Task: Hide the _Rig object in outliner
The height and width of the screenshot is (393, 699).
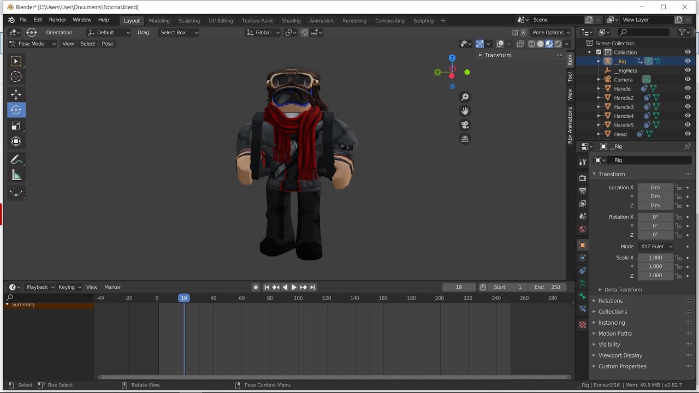Action: click(x=688, y=61)
